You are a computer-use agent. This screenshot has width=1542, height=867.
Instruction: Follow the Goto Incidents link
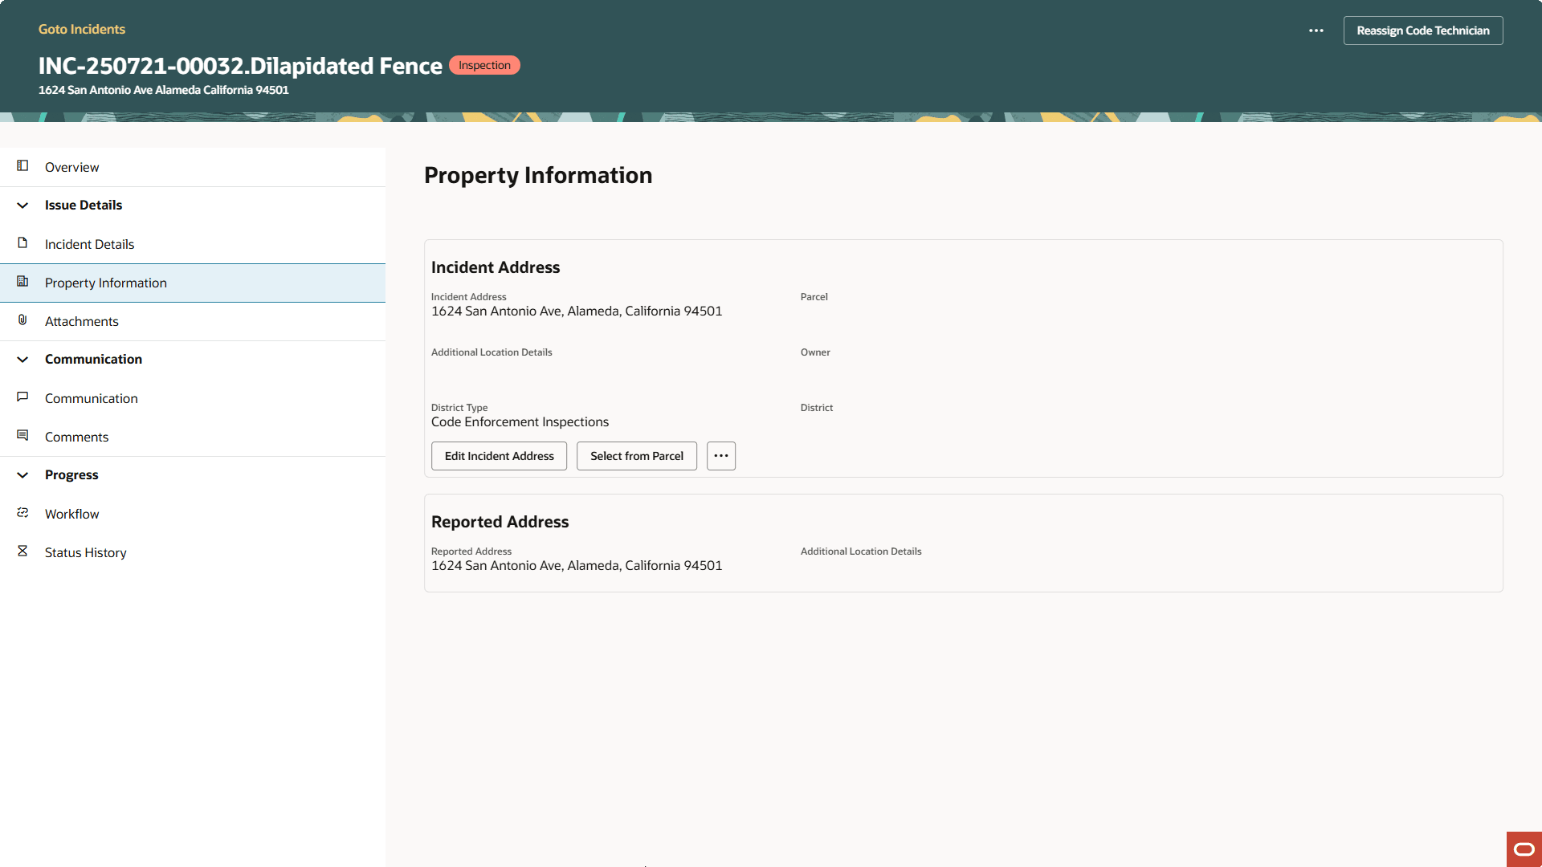(81, 29)
